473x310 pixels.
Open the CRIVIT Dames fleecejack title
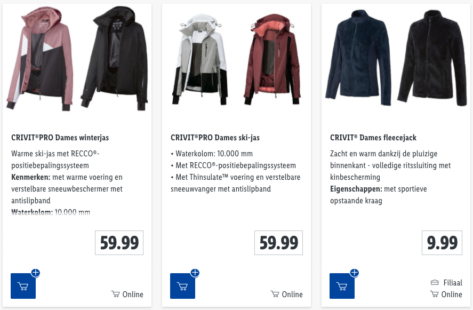point(373,138)
